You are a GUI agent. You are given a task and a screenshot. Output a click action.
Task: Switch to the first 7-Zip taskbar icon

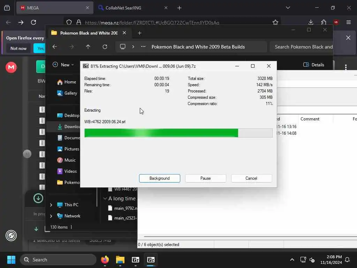(x=136, y=260)
